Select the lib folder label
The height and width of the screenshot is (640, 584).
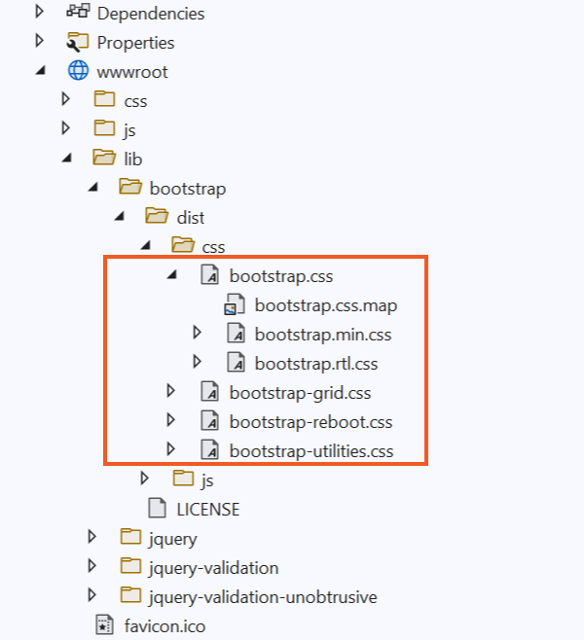click(133, 159)
